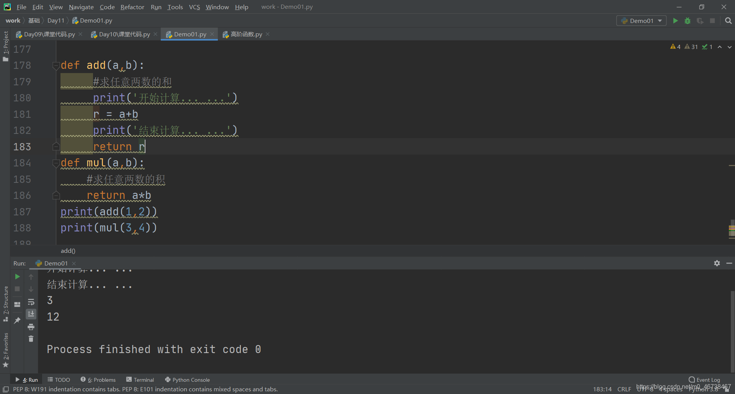The width and height of the screenshot is (735, 394).
Task: Open the Refactor menu
Action: pos(132,7)
